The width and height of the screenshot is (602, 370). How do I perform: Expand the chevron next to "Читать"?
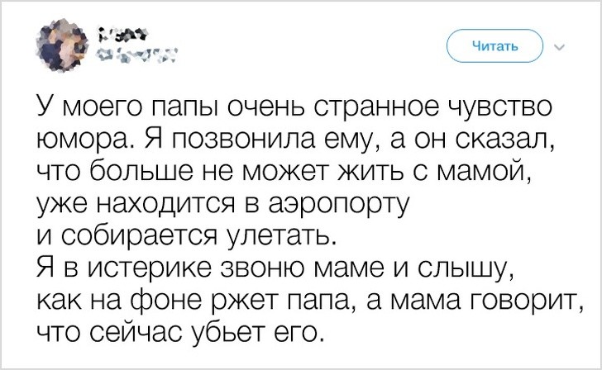557,47
